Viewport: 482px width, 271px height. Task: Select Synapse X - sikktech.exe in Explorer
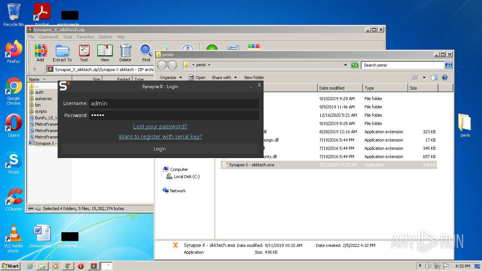(328, 165)
